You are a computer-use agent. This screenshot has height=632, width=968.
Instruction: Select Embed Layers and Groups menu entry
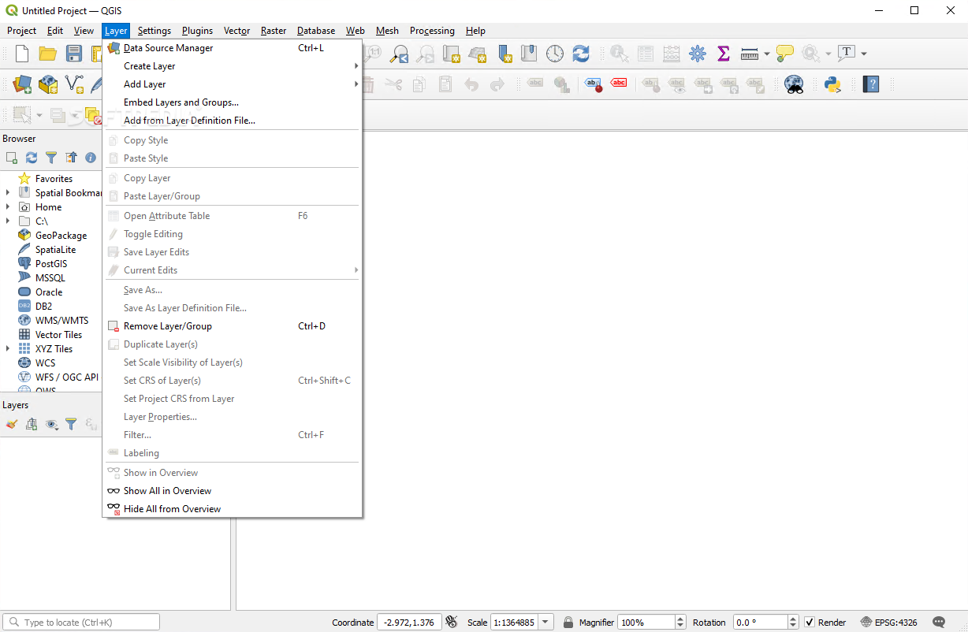pyautogui.click(x=232, y=102)
